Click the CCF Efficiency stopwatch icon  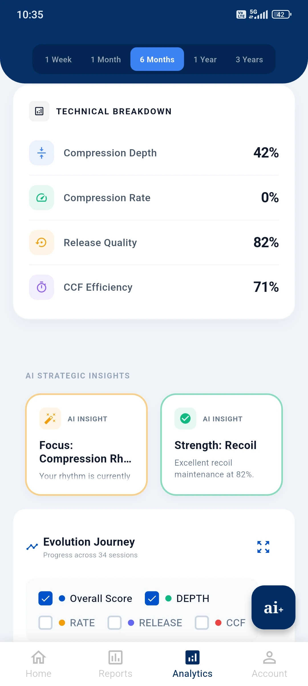(x=41, y=287)
